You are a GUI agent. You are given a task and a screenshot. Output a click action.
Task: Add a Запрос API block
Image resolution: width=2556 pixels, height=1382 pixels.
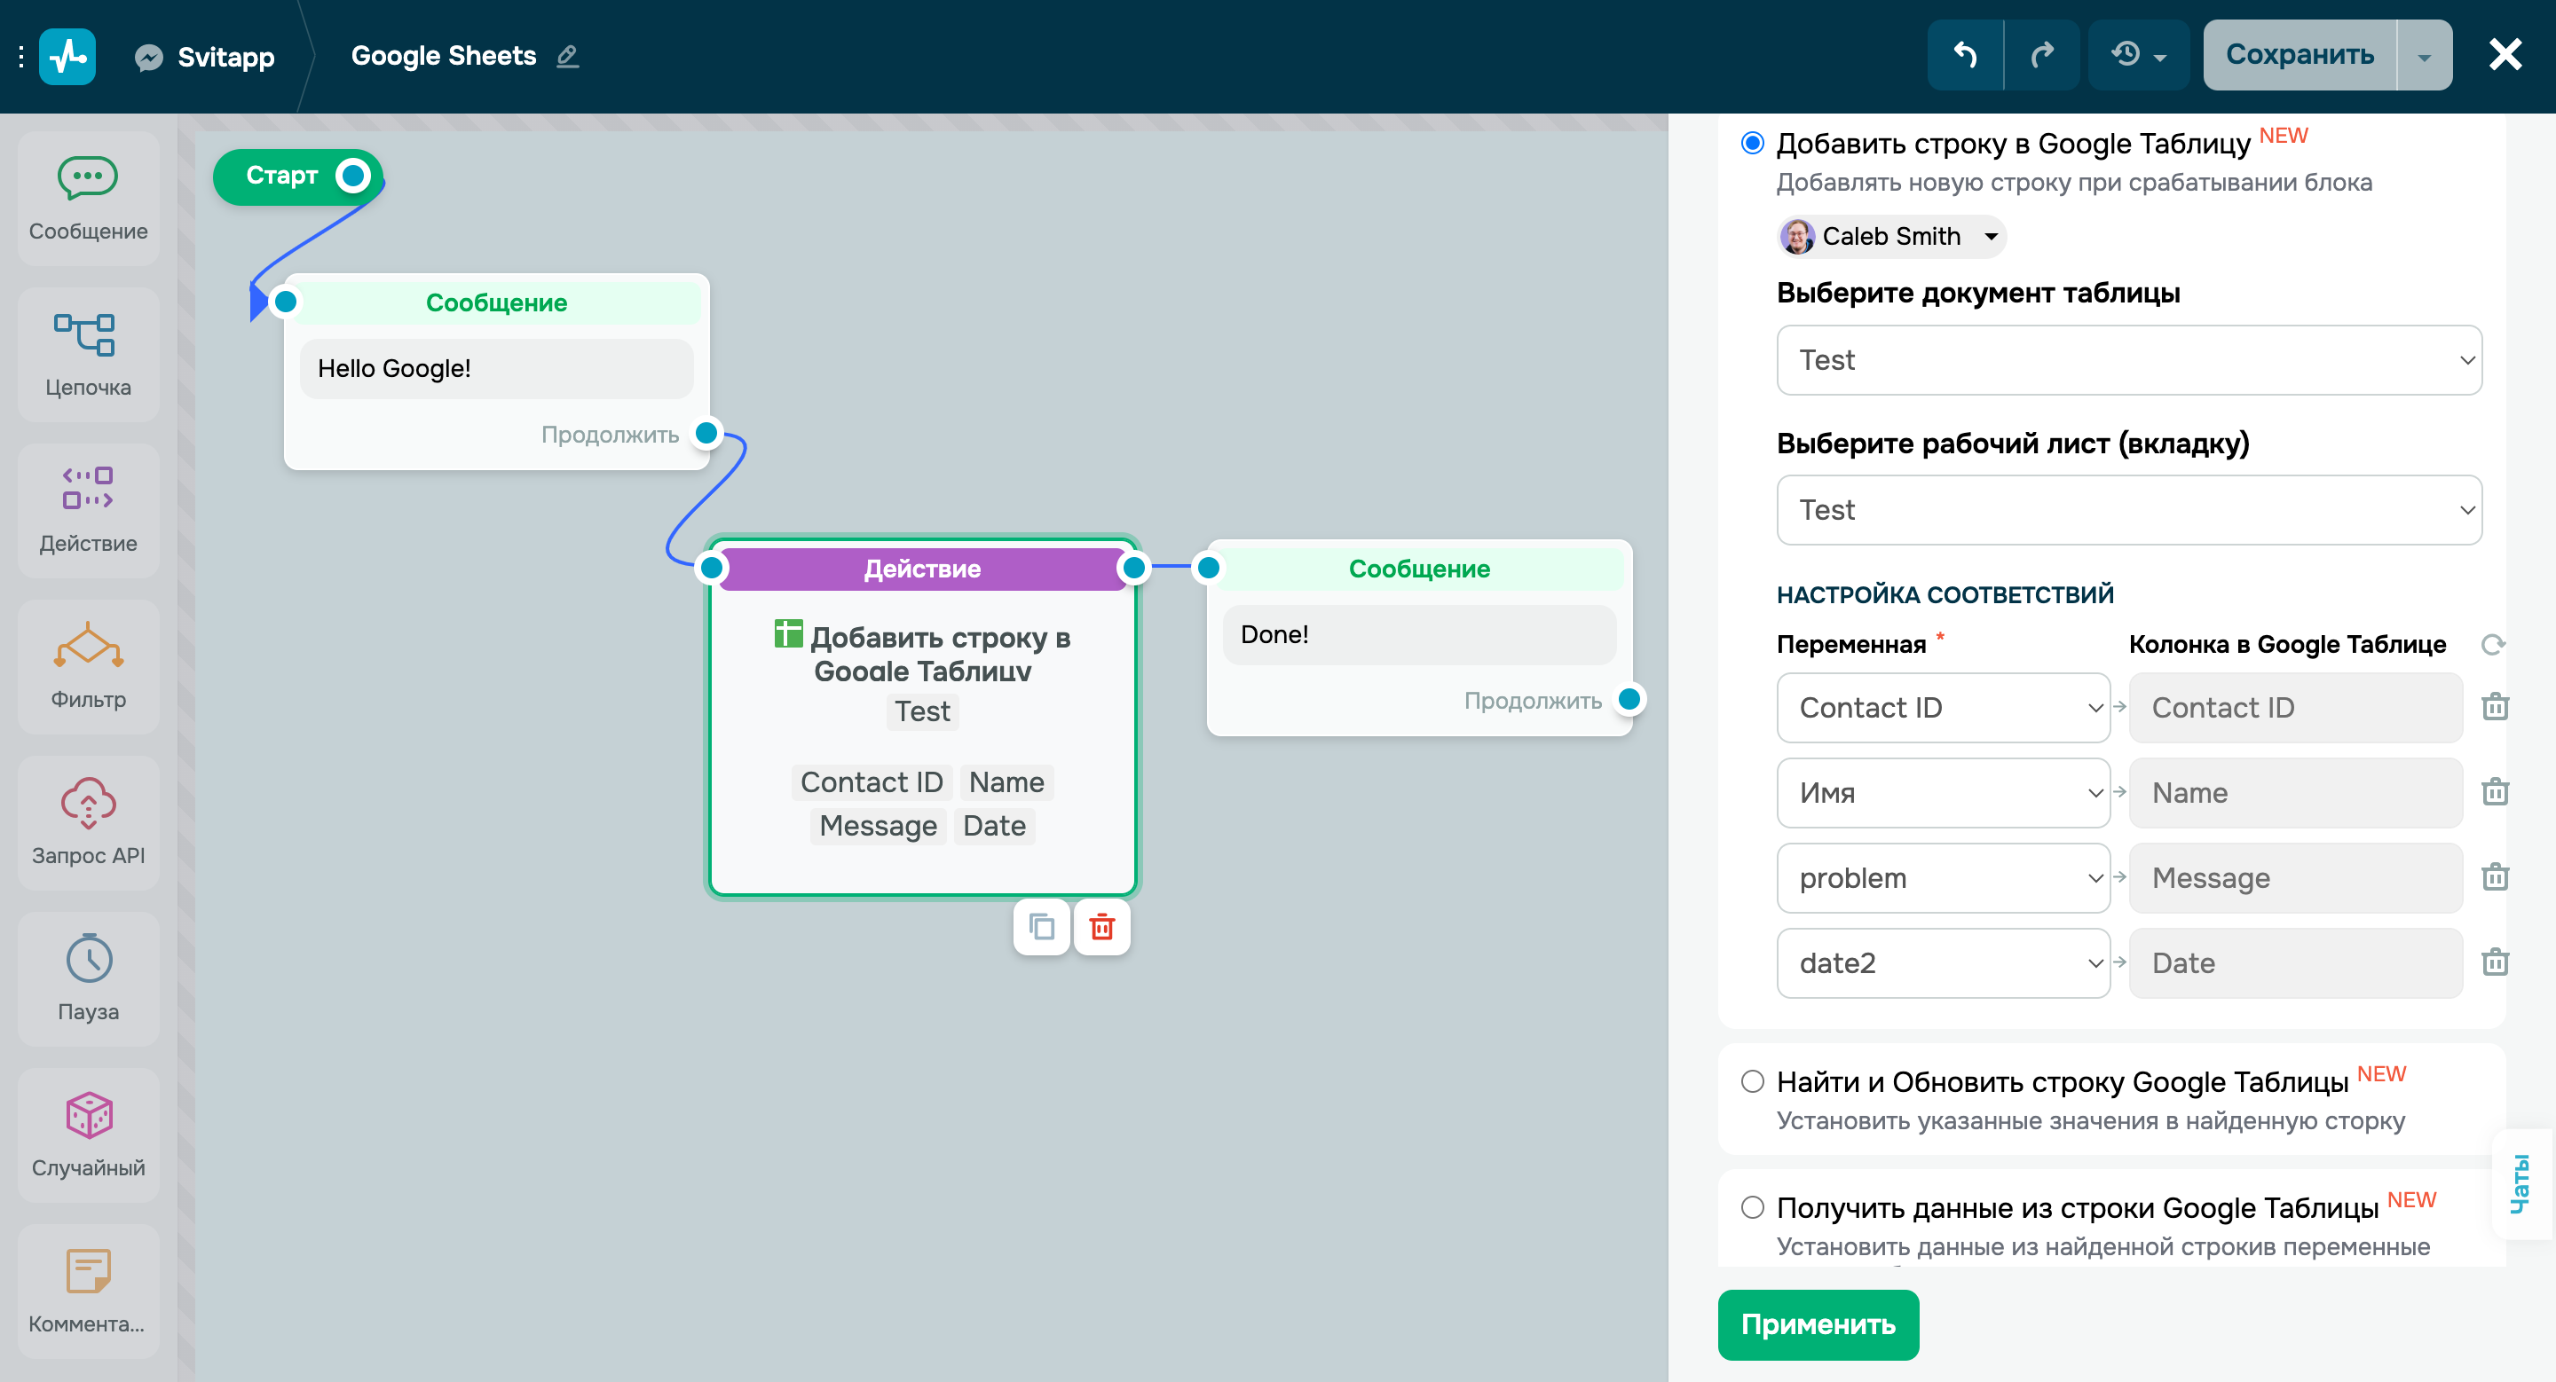coord(87,822)
